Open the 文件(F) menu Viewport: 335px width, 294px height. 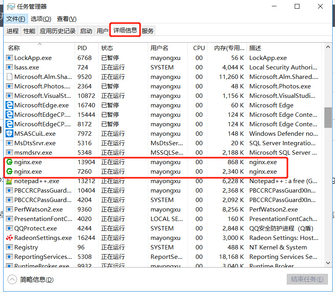(16, 19)
